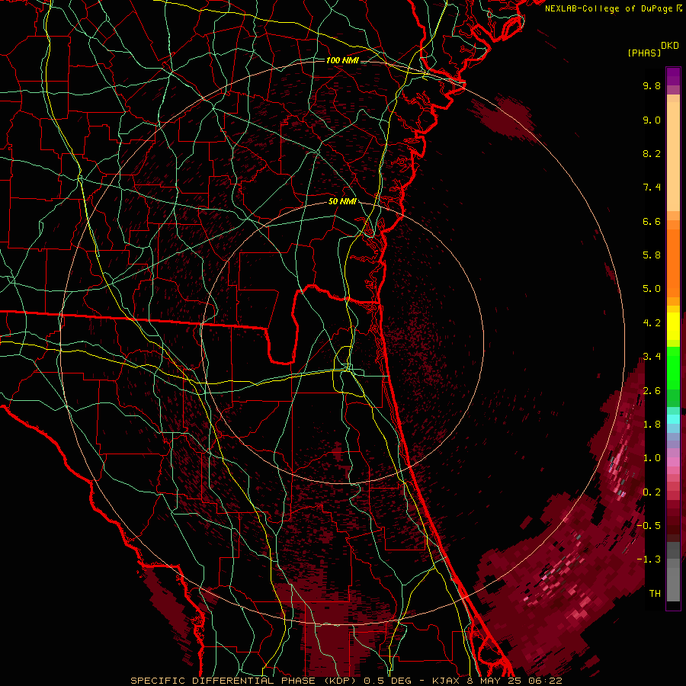Screen dimensions: 686x686
Task: Pick the pink segment of color bar
Action: coord(673,462)
